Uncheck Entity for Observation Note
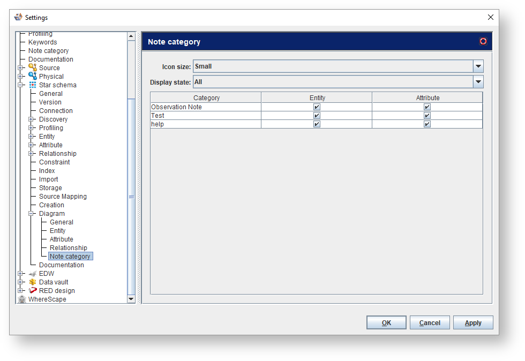 (x=317, y=107)
